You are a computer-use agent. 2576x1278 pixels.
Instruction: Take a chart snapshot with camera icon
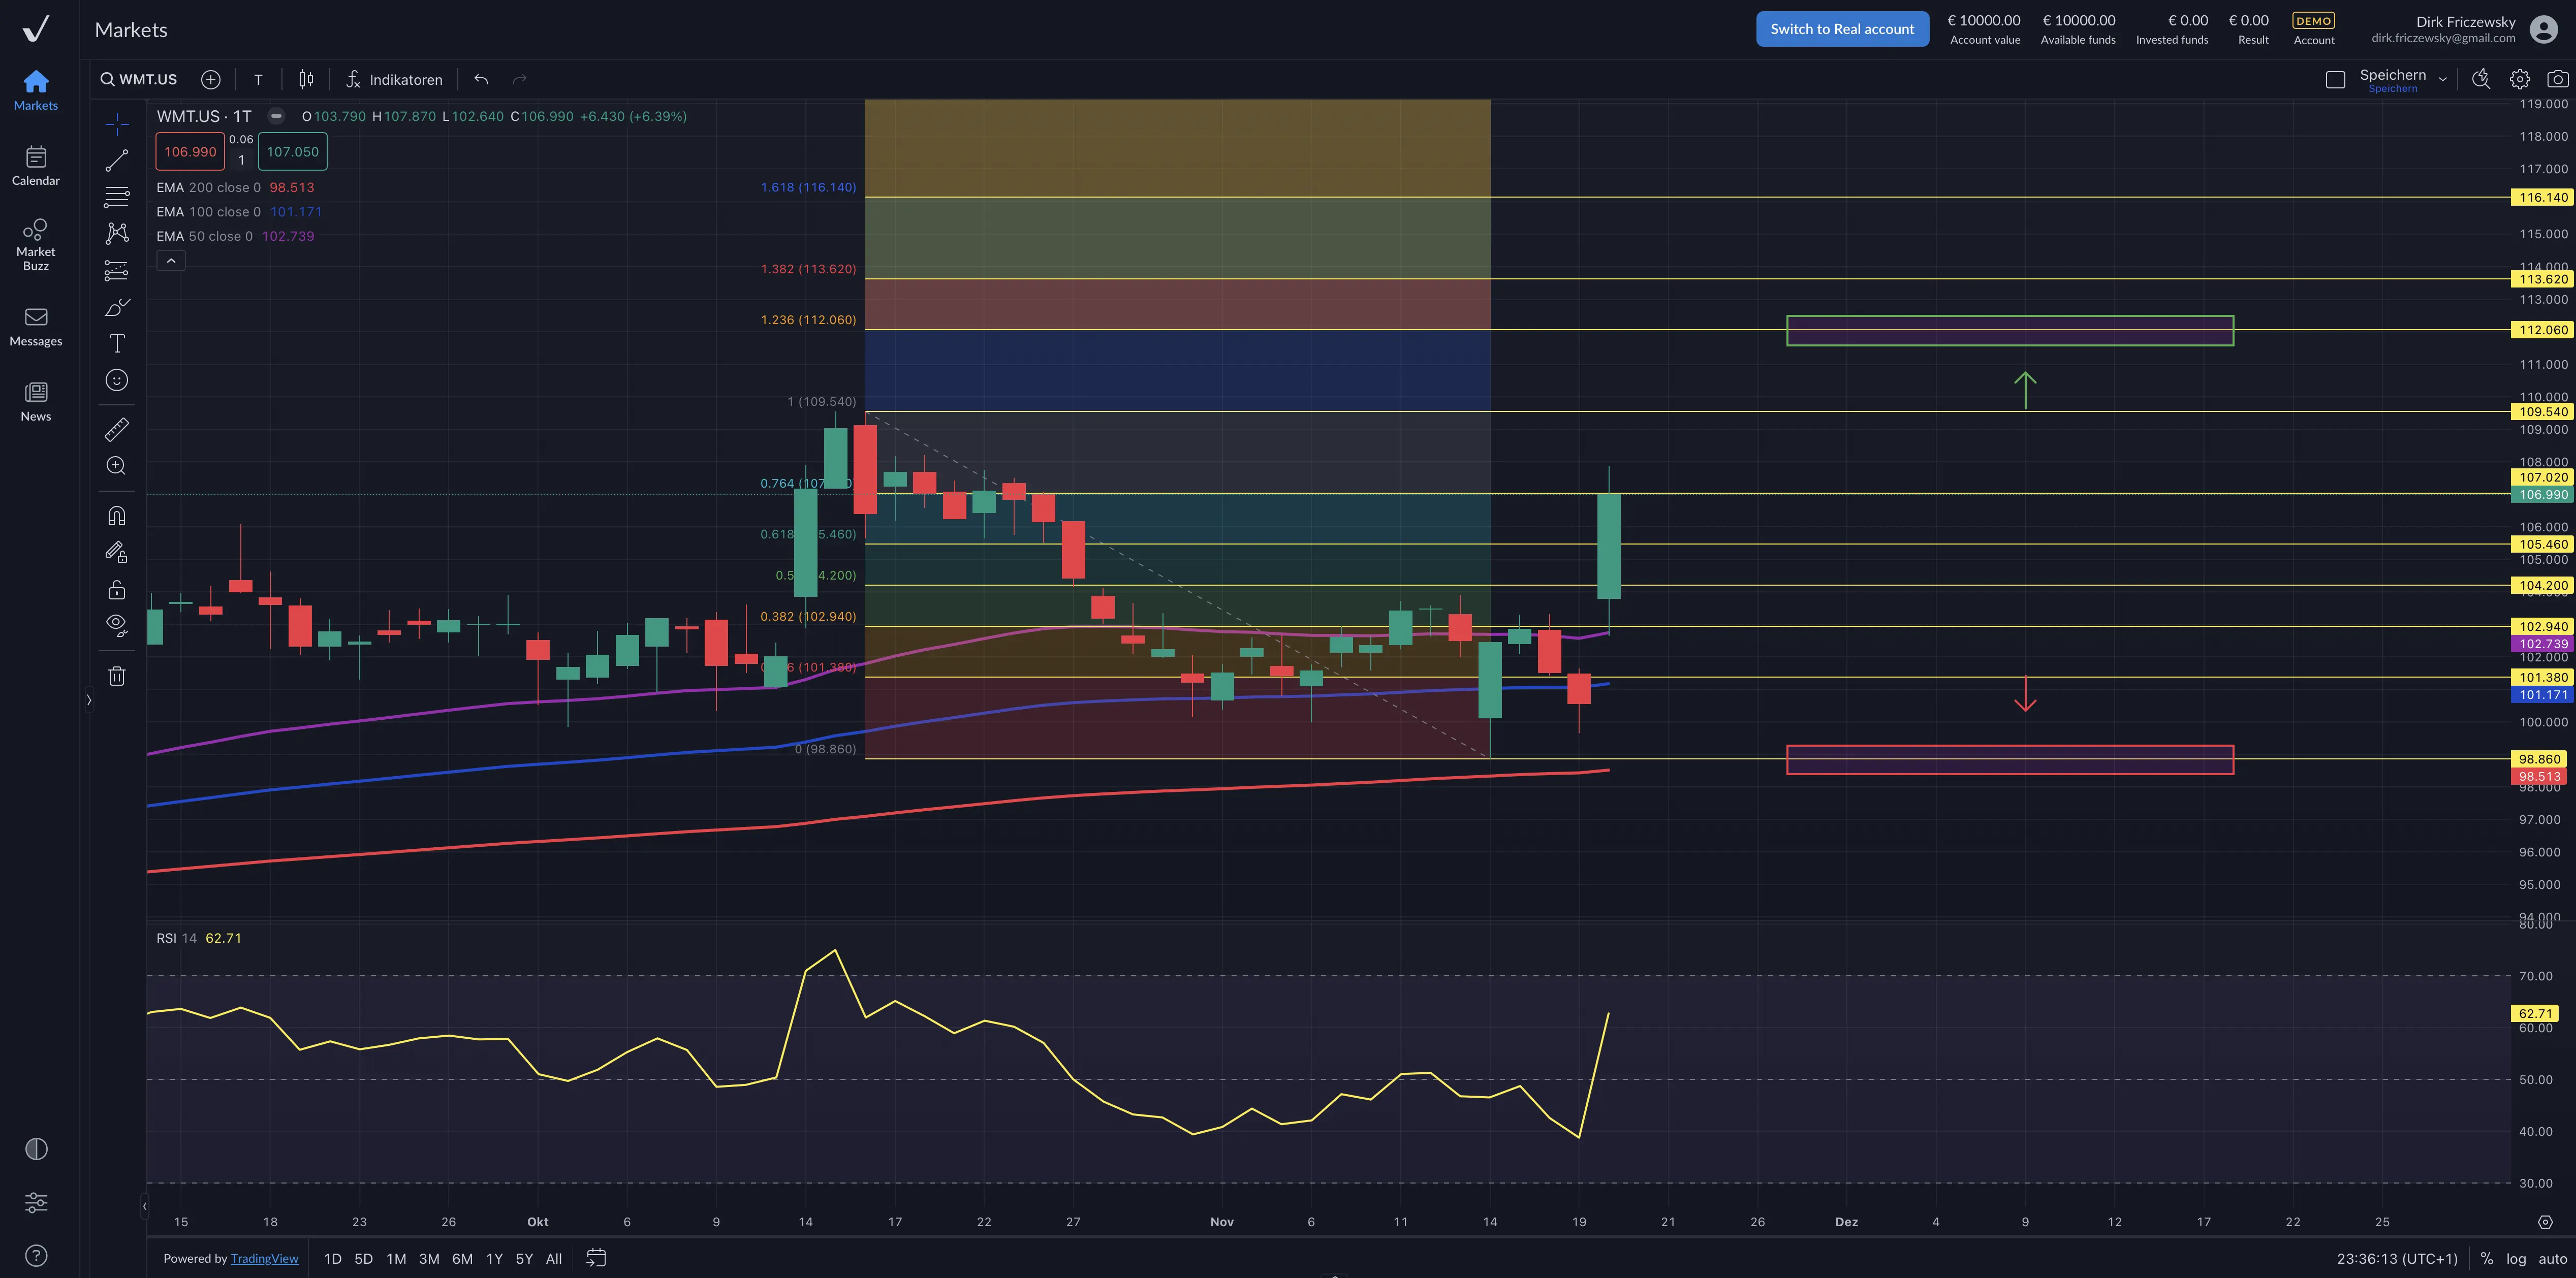point(2557,79)
